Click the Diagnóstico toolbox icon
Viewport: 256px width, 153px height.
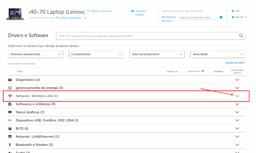click(x=10, y=80)
